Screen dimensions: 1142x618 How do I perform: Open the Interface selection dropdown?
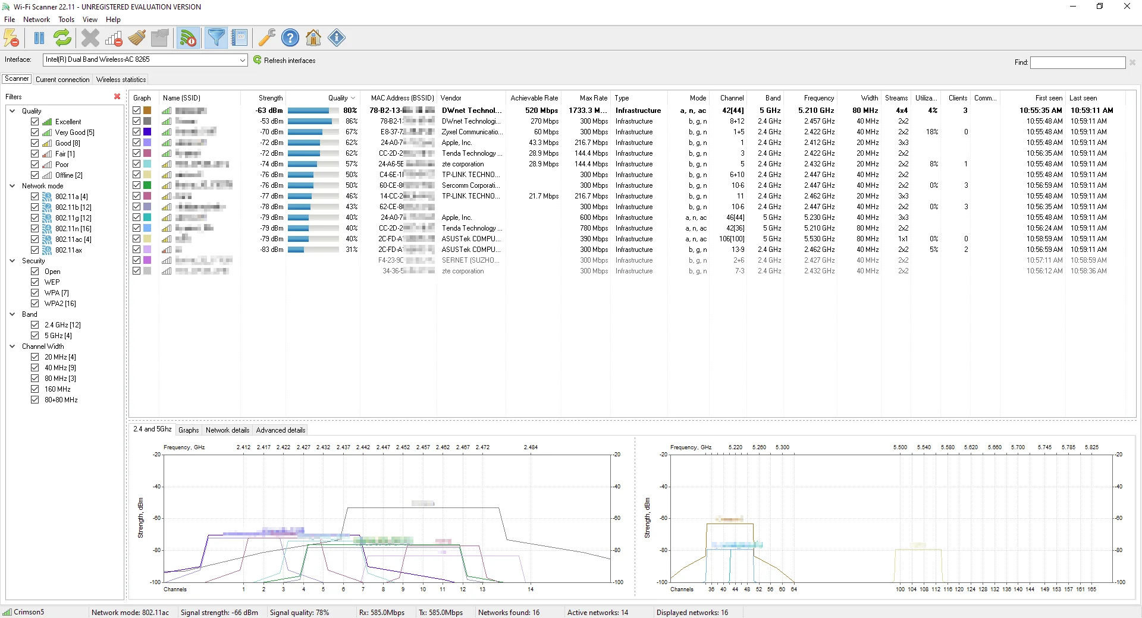point(243,59)
